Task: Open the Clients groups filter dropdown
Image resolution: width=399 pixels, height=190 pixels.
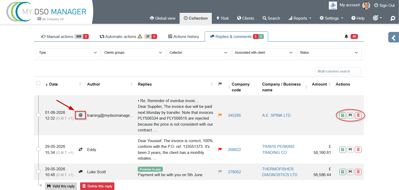Action: (134, 53)
